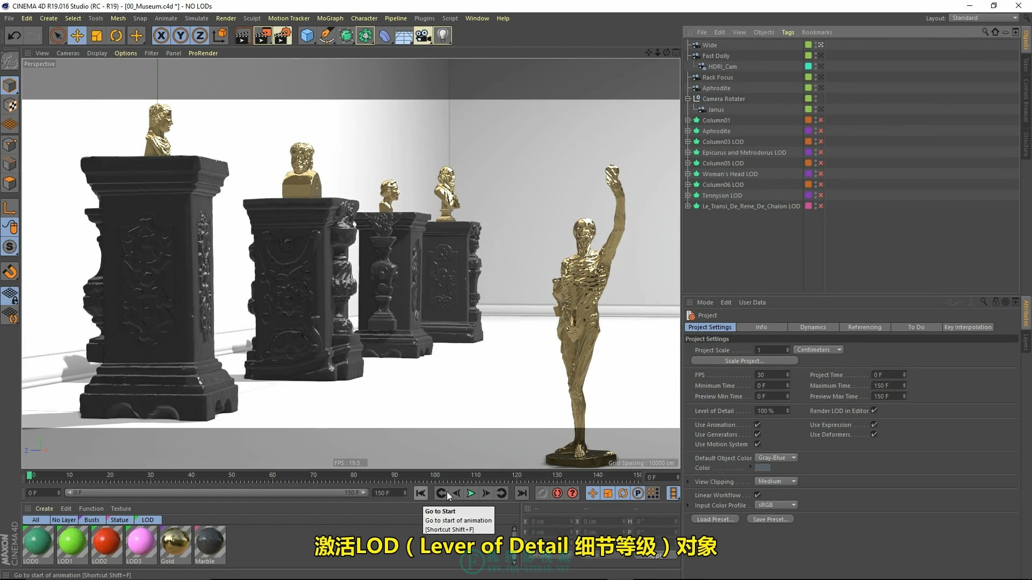
Task: Click the Scale Project button
Action: point(744,361)
